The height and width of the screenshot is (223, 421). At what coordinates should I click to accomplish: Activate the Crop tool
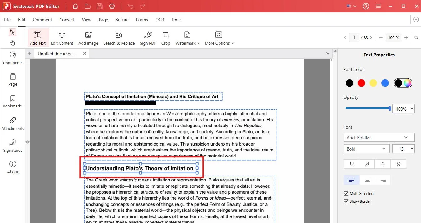click(x=166, y=38)
